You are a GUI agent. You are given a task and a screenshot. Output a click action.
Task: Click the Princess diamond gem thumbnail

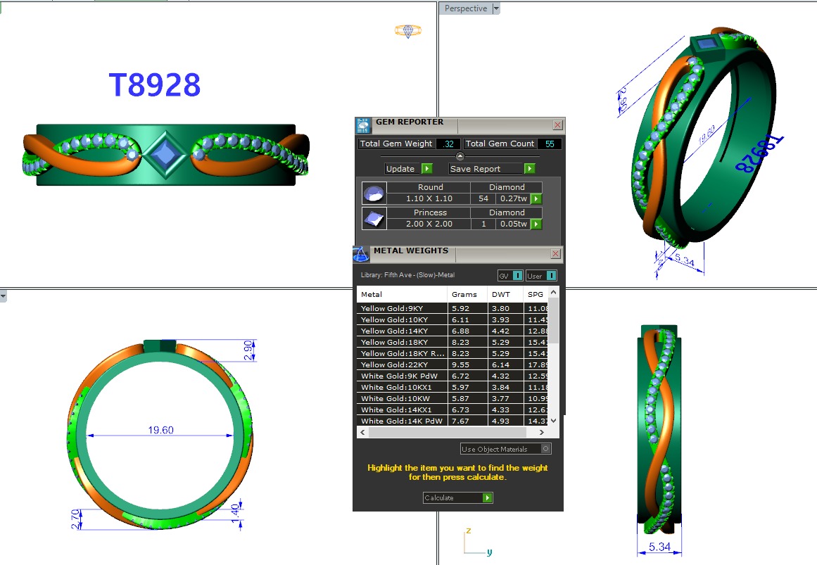click(373, 218)
